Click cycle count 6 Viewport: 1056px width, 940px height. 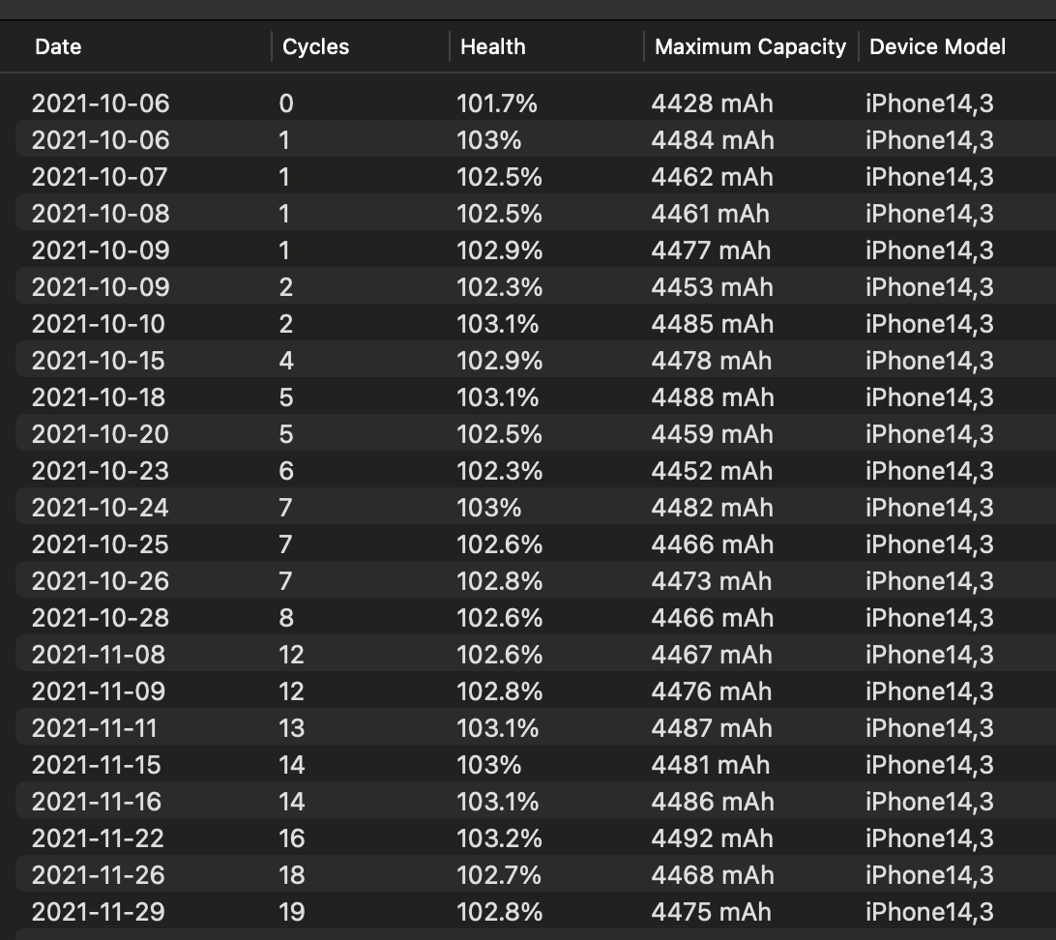(x=286, y=471)
